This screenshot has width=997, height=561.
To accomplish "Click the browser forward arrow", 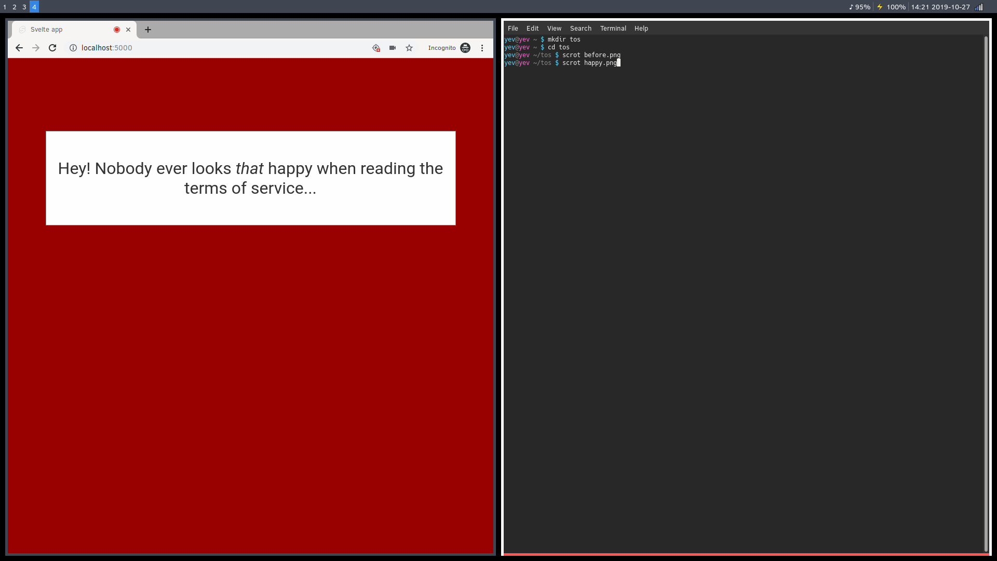I will 36,48.
